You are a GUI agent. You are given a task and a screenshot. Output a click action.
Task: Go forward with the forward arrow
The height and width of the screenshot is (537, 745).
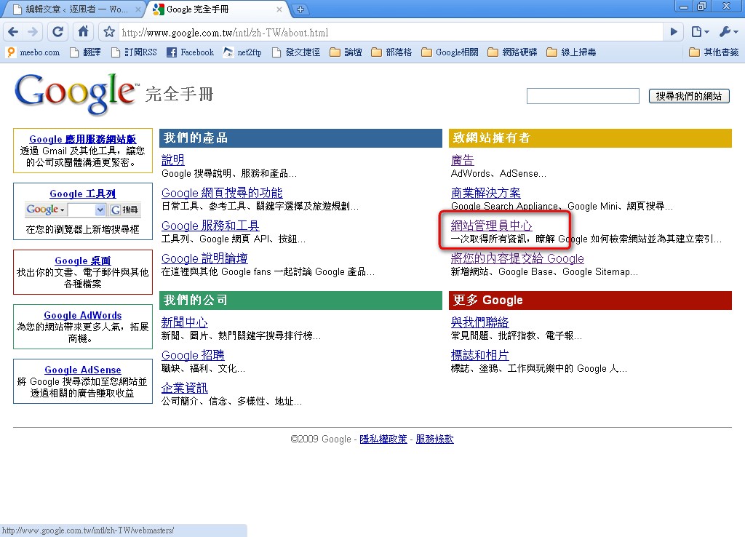point(33,32)
